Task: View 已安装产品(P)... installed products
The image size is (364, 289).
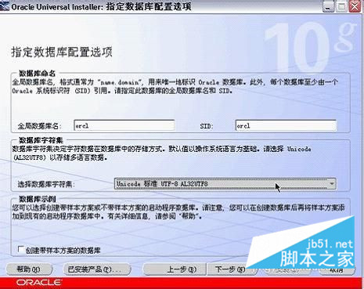Action: pyautogui.click(x=97, y=269)
